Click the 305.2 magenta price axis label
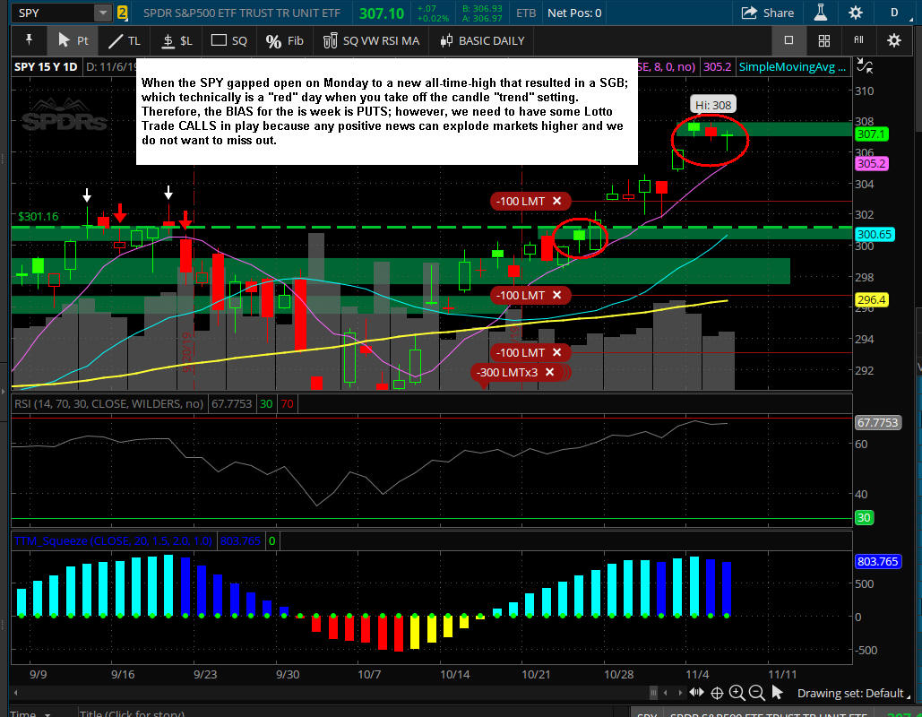This screenshot has height=717, width=922. 871,163
